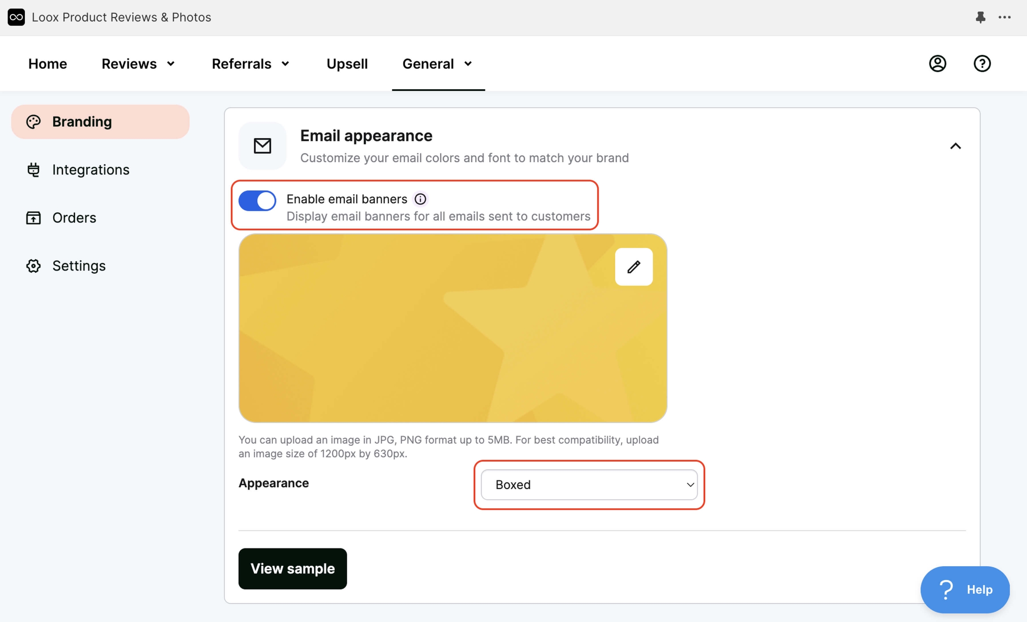Click the info icon next to Enable email banners
The width and height of the screenshot is (1027, 622).
(420, 199)
